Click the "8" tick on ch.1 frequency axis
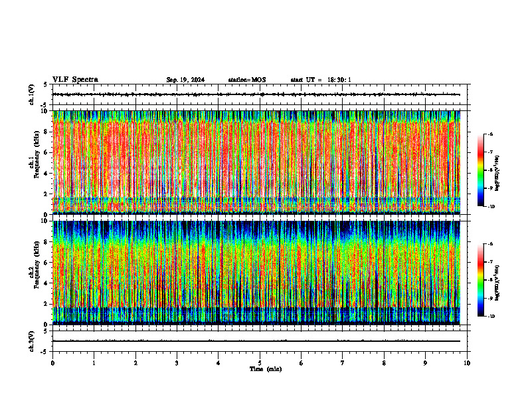The width and height of the screenshot is (526, 407). click(46, 132)
